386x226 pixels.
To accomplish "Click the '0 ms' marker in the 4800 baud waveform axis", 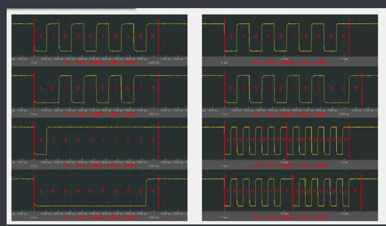I will tap(224, 63).
